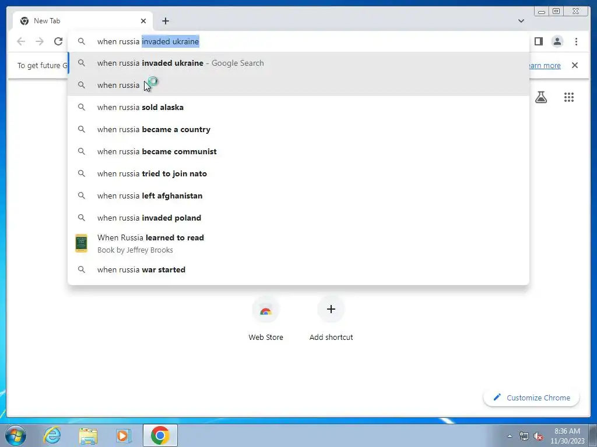Open Chrome's three-dot menu
This screenshot has height=447, width=597.
(576, 41)
